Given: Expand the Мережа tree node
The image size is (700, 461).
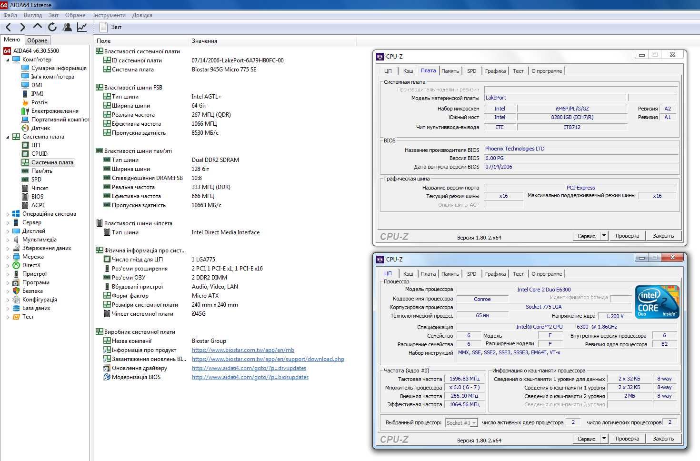Looking at the screenshot, I should click(x=8, y=257).
